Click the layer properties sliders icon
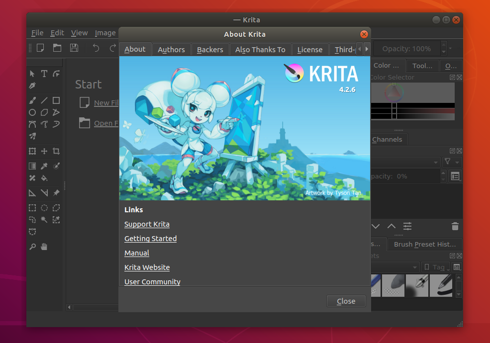Image resolution: width=490 pixels, height=343 pixels. (407, 226)
